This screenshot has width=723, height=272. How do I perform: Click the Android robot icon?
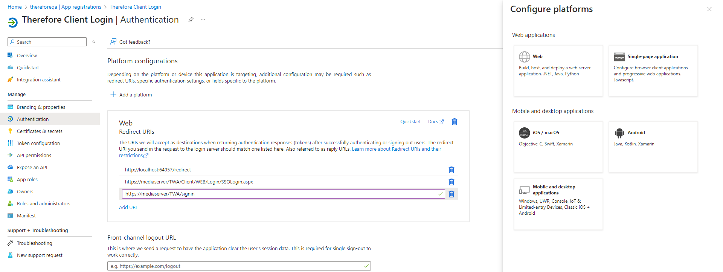[x=619, y=133]
